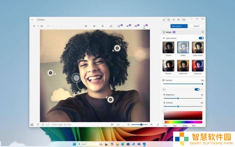Adjust the Softness slider
This screenshot has width=235, height=147.
pos(183,106)
